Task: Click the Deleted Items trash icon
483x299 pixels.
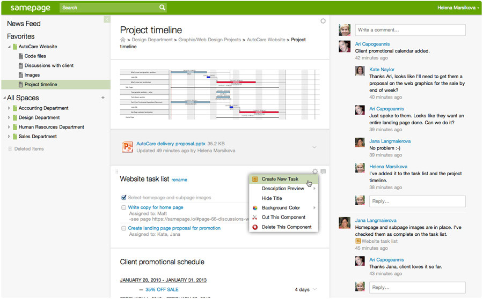Action: [x=10, y=149]
